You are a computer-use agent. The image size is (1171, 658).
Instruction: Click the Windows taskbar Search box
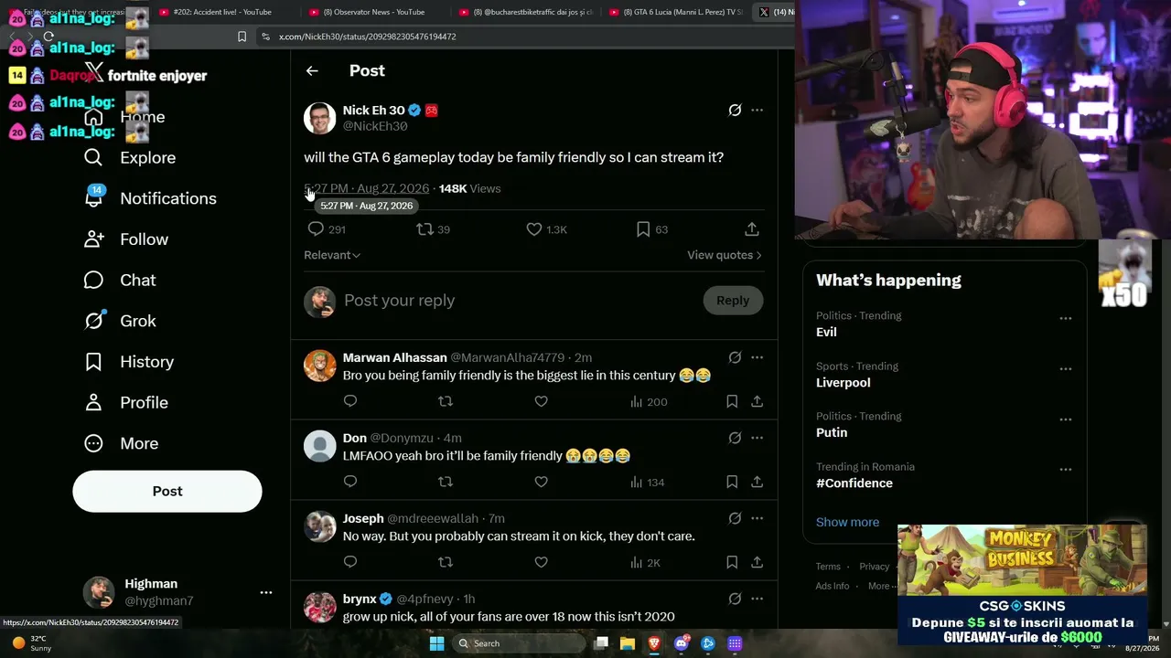(521, 643)
